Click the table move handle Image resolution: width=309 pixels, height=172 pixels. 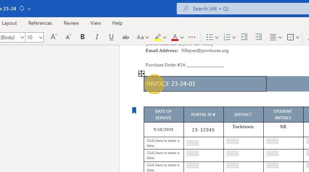pyautogui.click(x=141, y=74)
